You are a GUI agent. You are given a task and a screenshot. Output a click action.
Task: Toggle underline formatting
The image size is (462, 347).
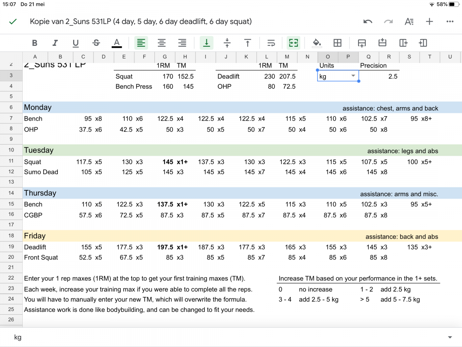click(75, 43)
